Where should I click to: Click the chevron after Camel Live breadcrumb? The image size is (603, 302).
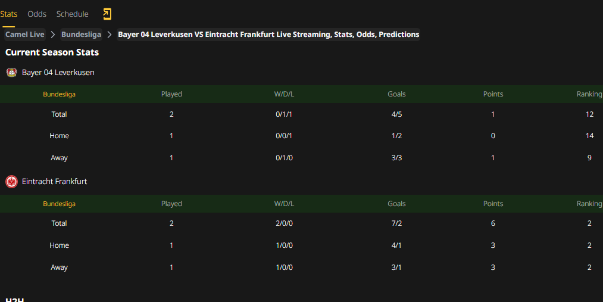53,35
